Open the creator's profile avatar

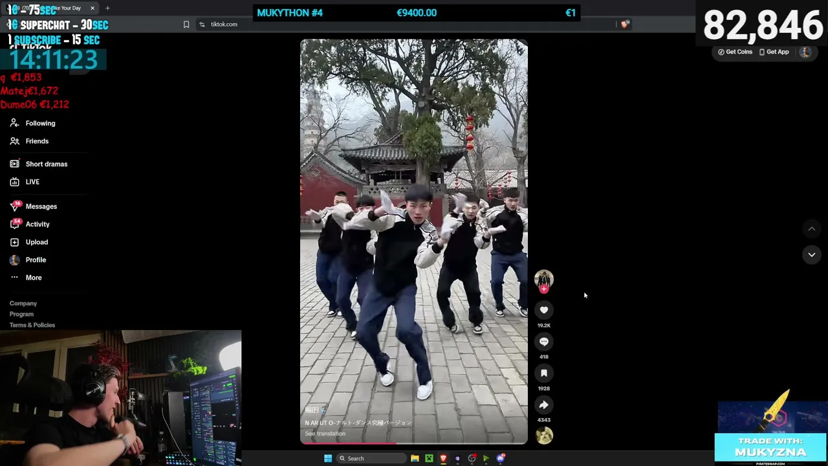click(x=544, y=278)
